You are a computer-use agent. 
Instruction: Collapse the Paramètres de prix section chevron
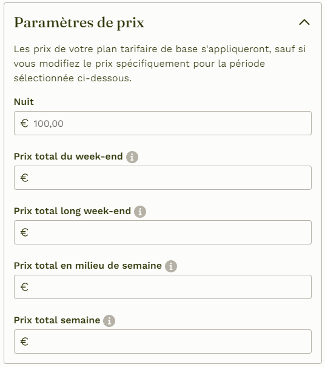pyautogui.click(x=304, y=22)
